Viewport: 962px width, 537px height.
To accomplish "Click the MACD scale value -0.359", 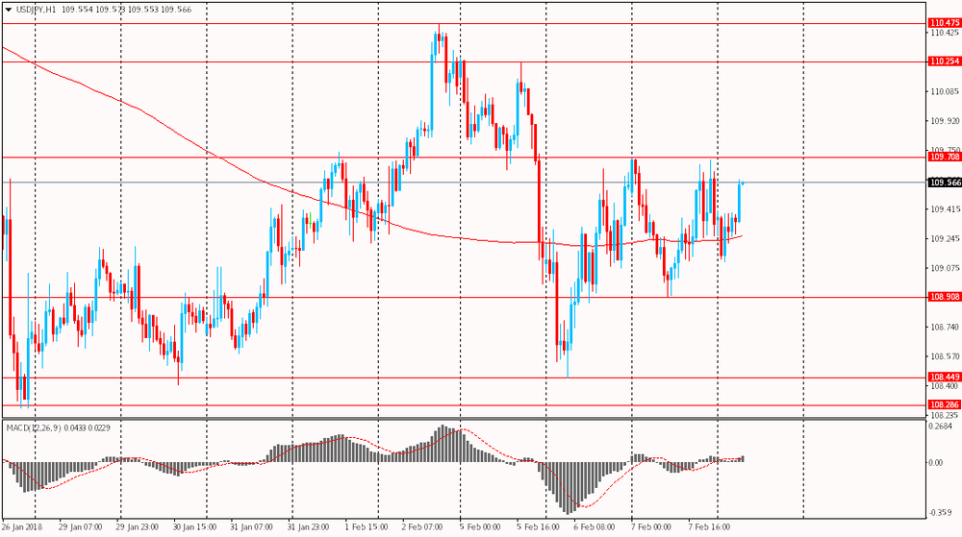I will pyautogui.click(x=941, y=513).
